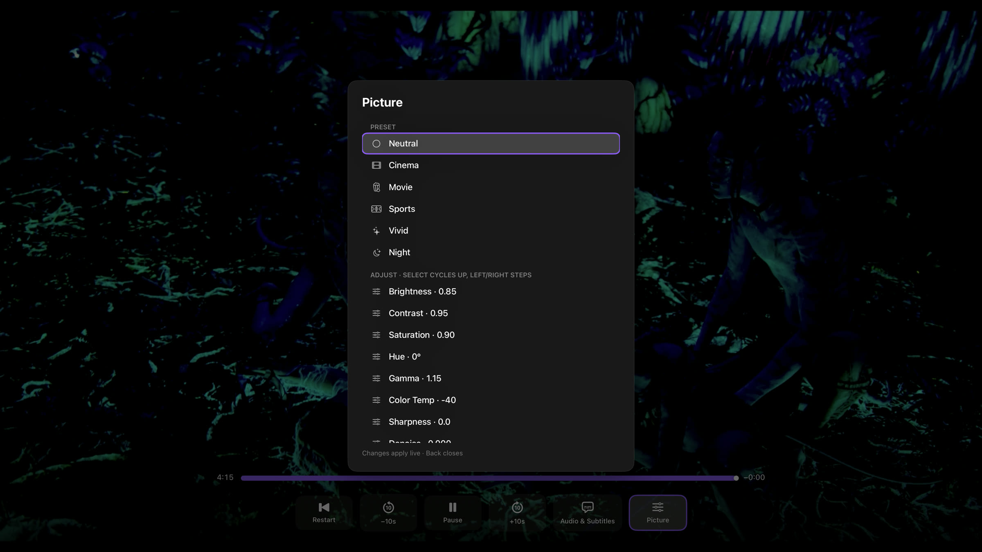Pause the video
Screen dimensions: 982x552
tap(453, 513)
